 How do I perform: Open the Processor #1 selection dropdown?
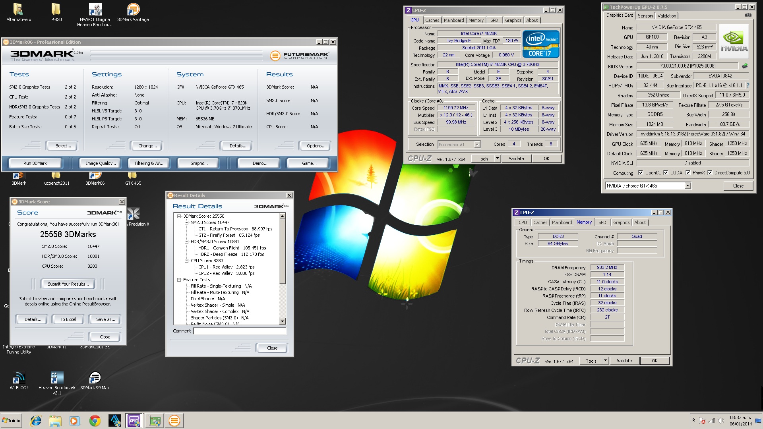click(x=477, y=145)
